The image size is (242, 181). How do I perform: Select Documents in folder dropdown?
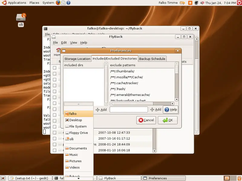point(78,148)
